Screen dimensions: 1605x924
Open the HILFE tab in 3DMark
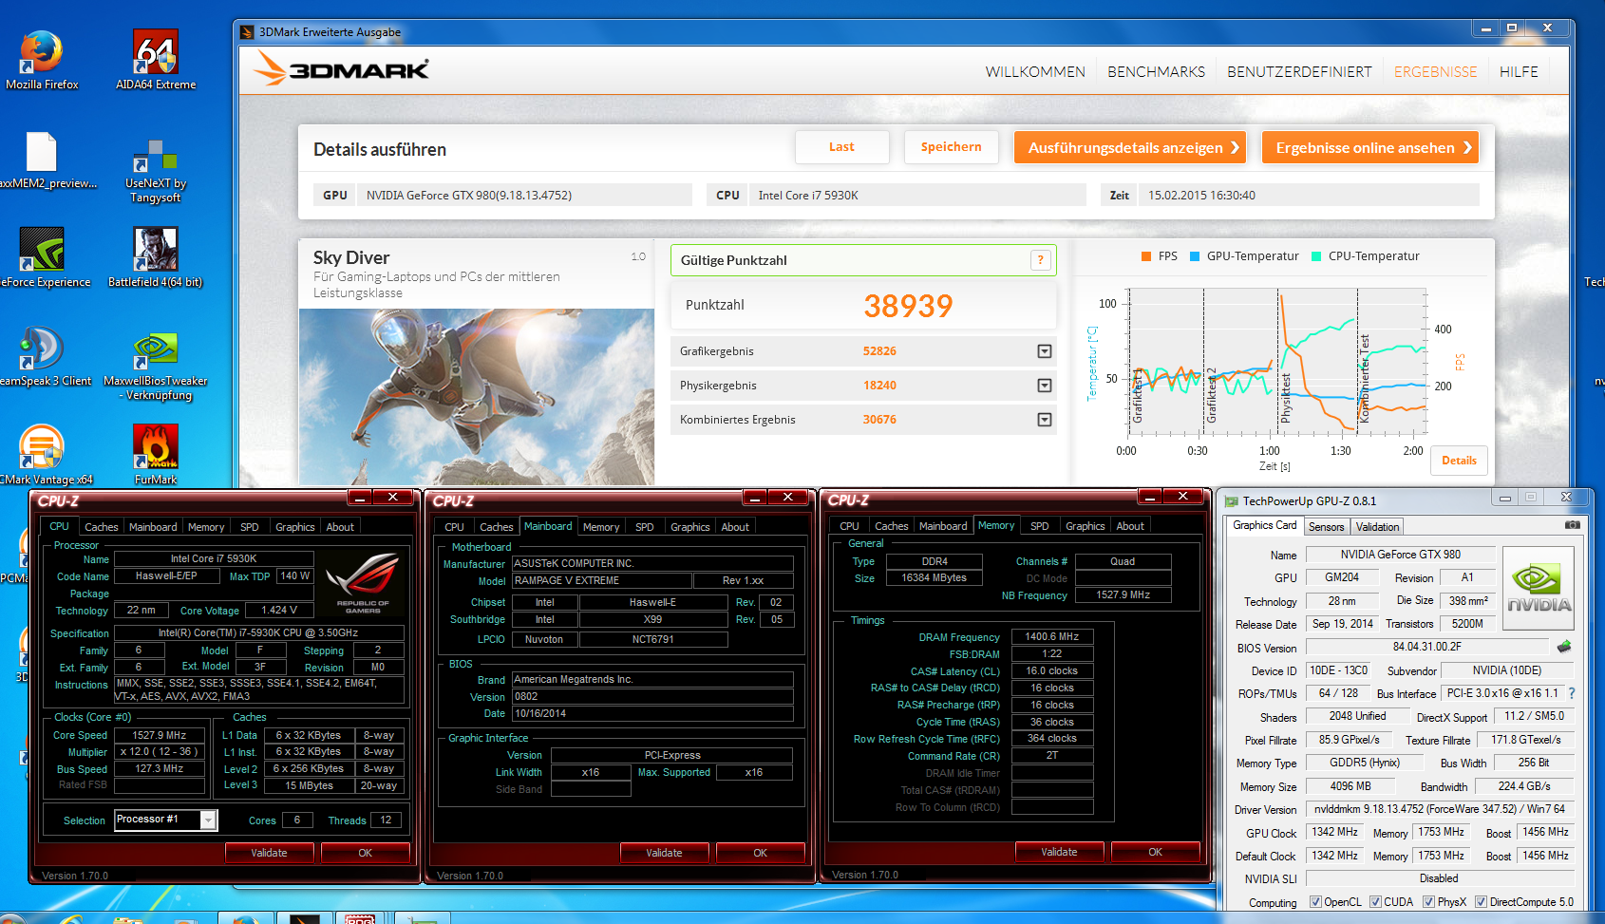(1519, 72)
